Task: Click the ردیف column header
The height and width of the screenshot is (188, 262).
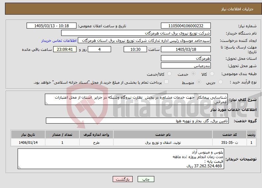Action: 251,135
